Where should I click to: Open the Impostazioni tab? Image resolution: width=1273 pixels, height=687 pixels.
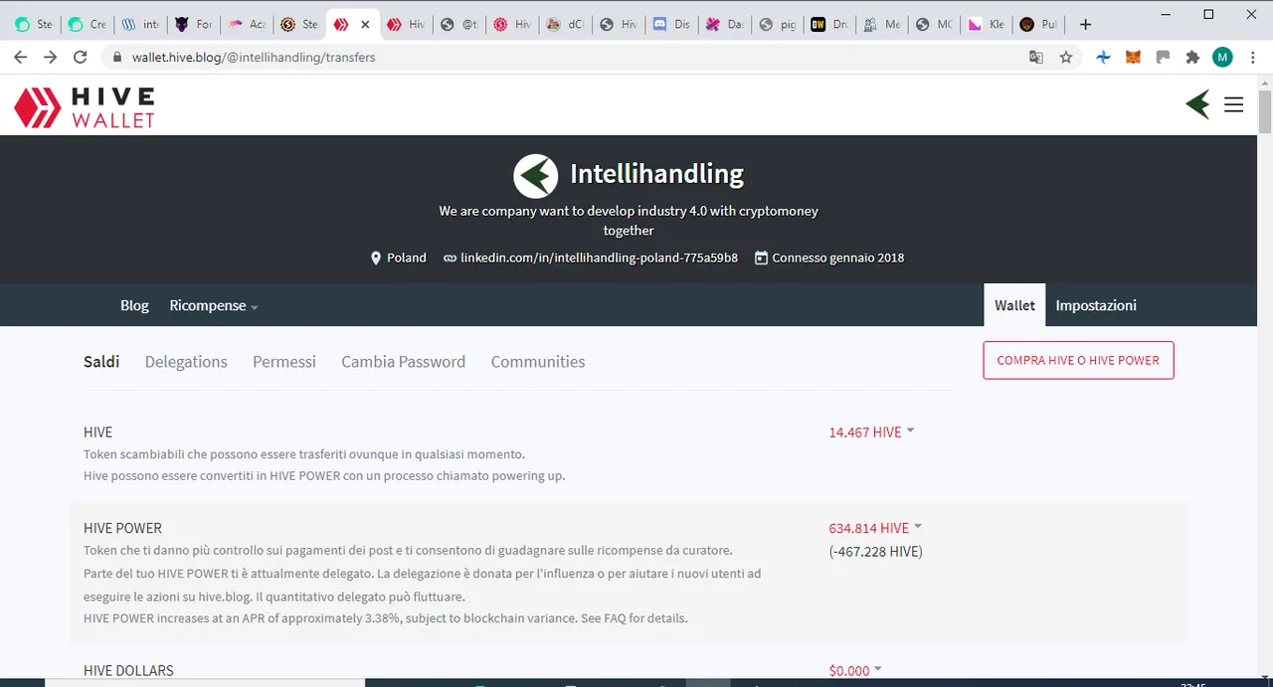1096,305
